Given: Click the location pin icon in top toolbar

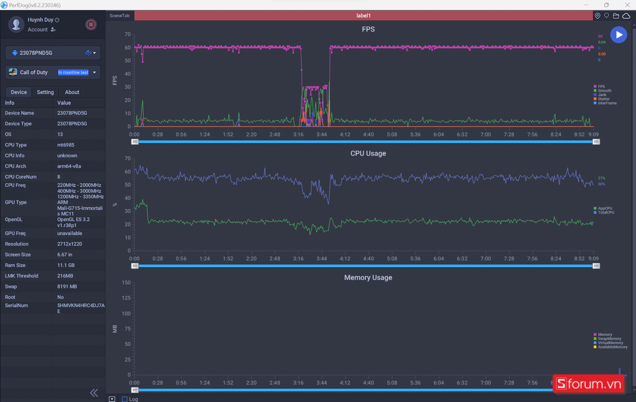Looking at the screenshot, I should coord(597,16).
